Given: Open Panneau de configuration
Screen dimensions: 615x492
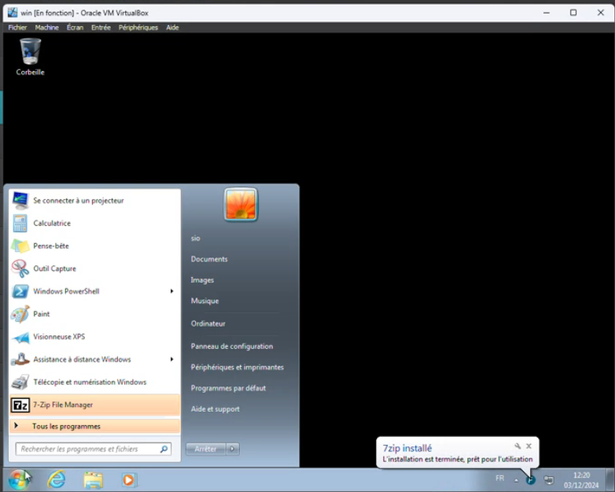Looking at the screenshot, I should pos(232,346).
